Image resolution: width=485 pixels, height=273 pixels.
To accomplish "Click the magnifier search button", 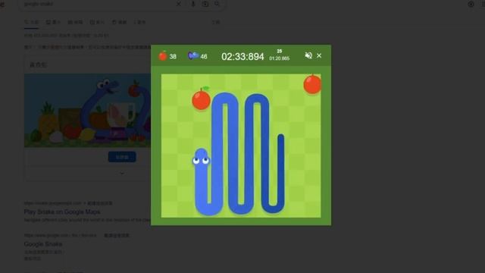I will tap(217, 4).
